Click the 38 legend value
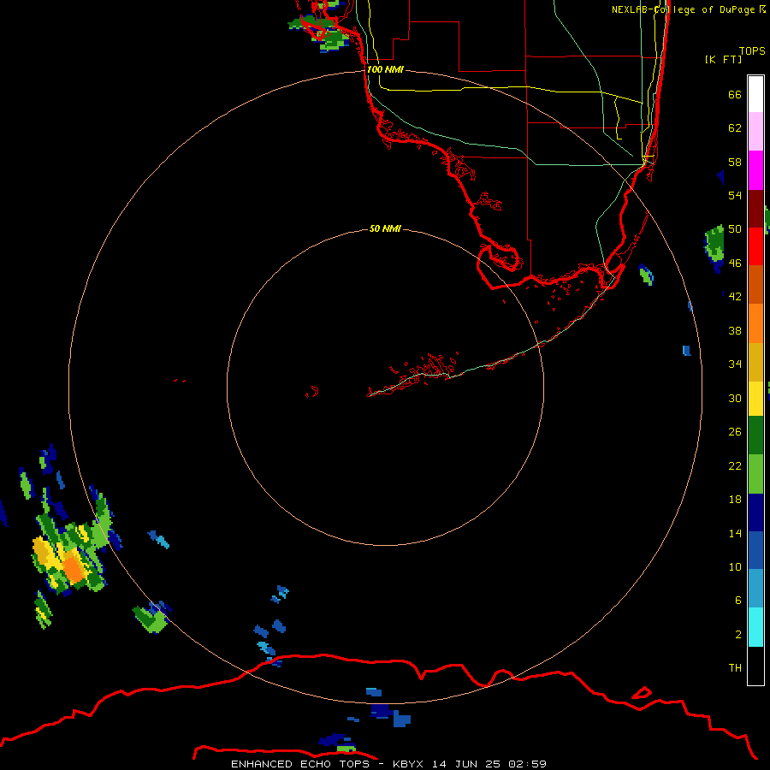This screenshot has height=770, width=770. point(735,331)
